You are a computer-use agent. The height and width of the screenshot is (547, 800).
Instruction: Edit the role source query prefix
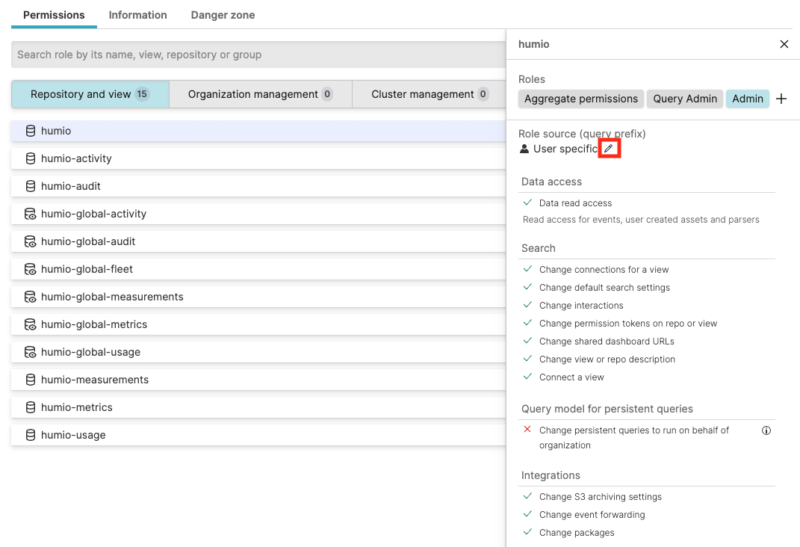tap(609, 149)
